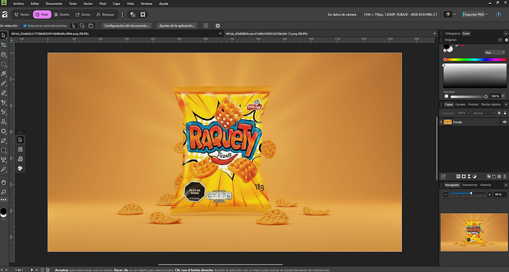Switch to the Histograma tab
Viewport: 509px width, 272px height.
pyautogui.click(x=452, y=33)
